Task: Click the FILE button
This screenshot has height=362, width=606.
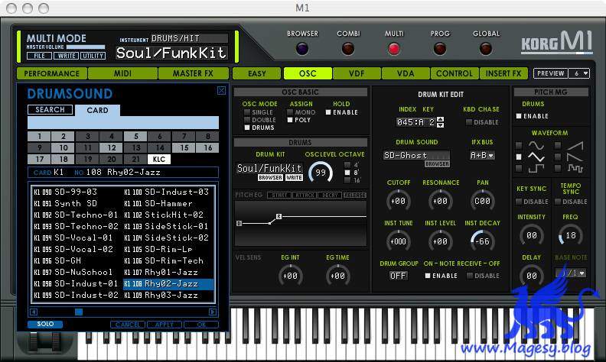Action: point(40,56)
